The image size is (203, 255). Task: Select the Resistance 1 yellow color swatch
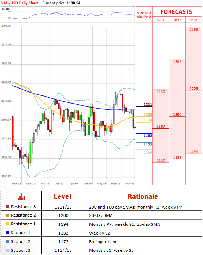7,224
